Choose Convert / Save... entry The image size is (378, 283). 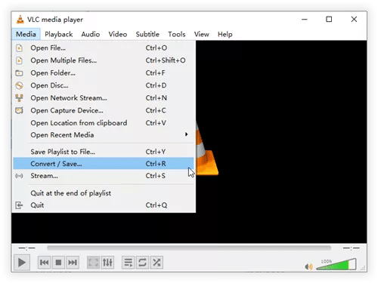[104, 164]
